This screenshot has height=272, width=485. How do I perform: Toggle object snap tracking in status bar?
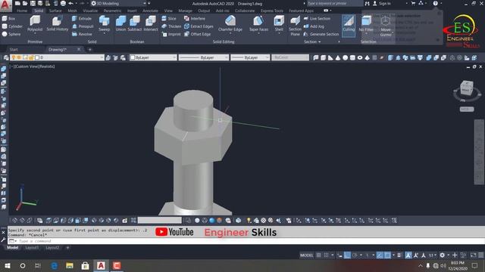click(x=380, y=255)
